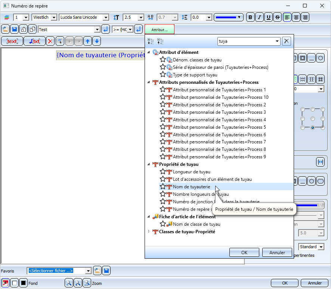Star Dénom. classes de tuyau
The width and height of the screenshot is (331, 289).
tap(163, 60)
